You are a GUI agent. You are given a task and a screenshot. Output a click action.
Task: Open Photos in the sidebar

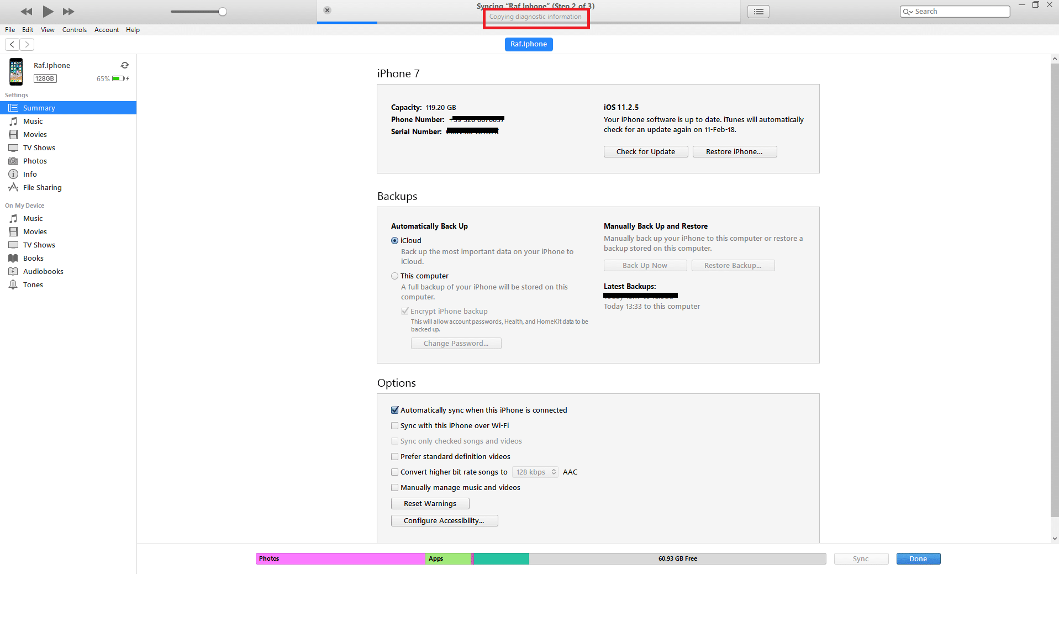coord(68,161)
